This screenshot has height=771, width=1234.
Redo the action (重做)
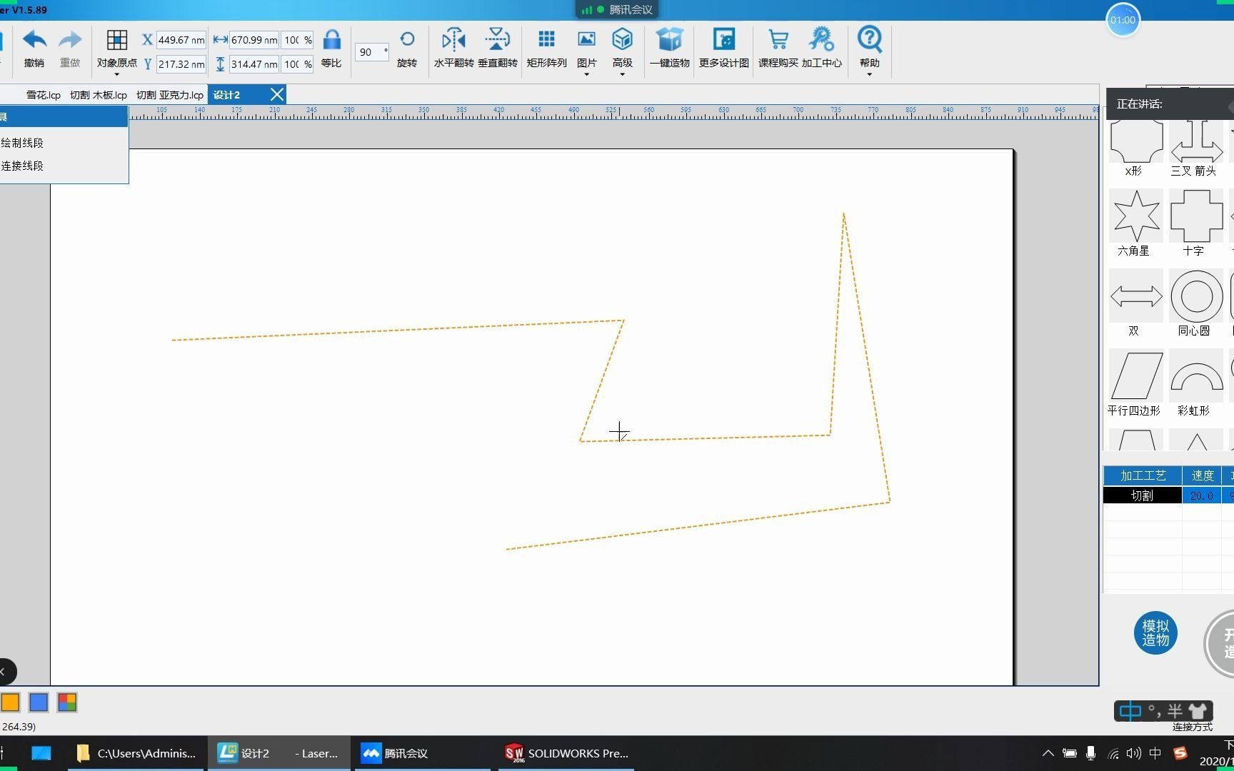pos(70,49)
